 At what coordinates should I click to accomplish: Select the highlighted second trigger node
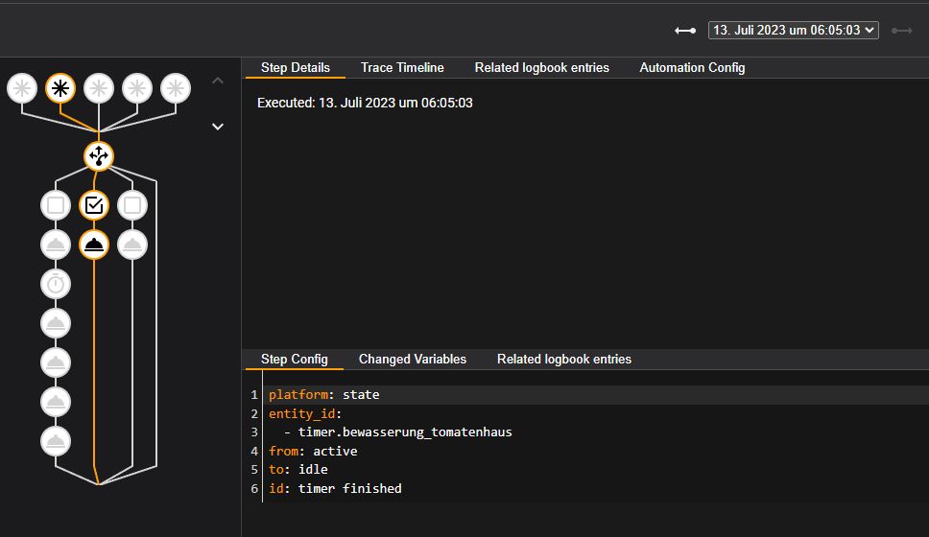pos(60,89)
